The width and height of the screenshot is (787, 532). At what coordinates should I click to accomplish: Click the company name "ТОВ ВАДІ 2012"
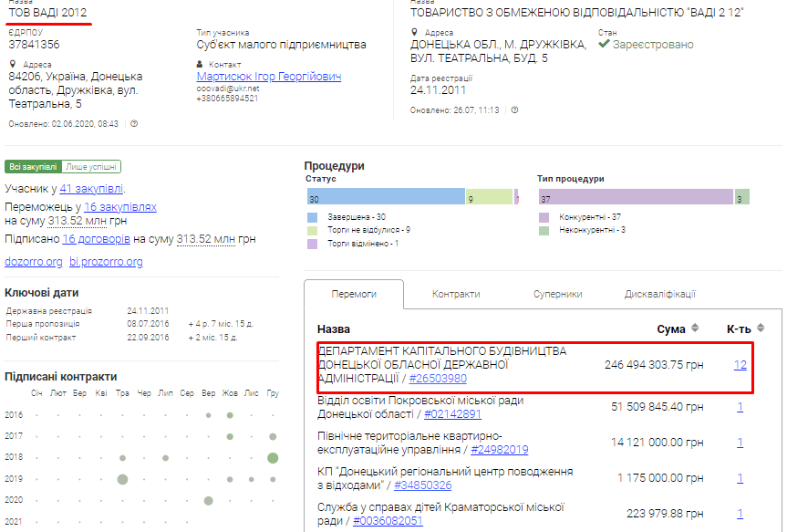(47, 13)
